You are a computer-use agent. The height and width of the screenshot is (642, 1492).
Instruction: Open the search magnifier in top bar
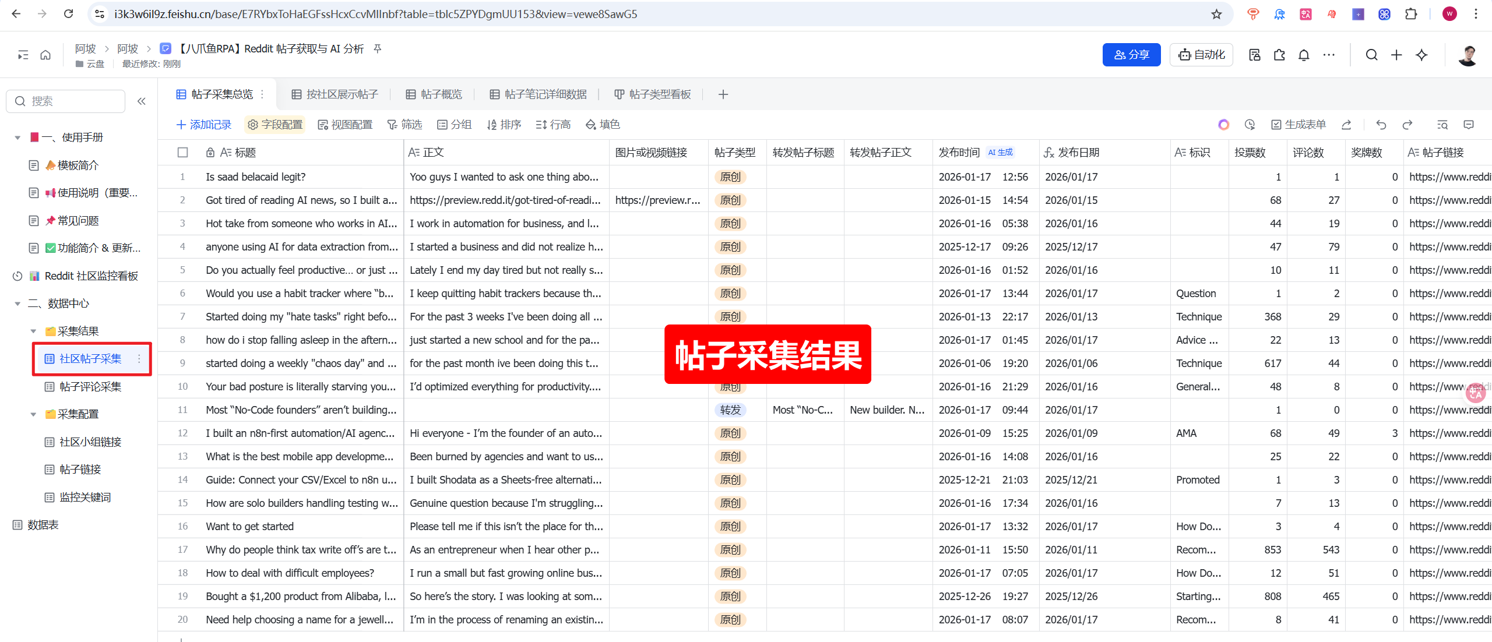1371,55
